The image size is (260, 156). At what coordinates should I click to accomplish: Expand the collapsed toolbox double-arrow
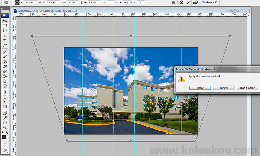[2, 9]
